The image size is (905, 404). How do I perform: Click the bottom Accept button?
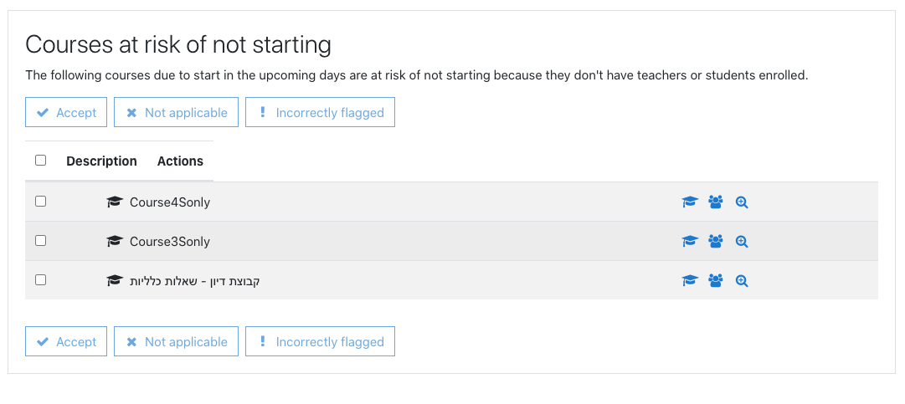click(66, 342)
